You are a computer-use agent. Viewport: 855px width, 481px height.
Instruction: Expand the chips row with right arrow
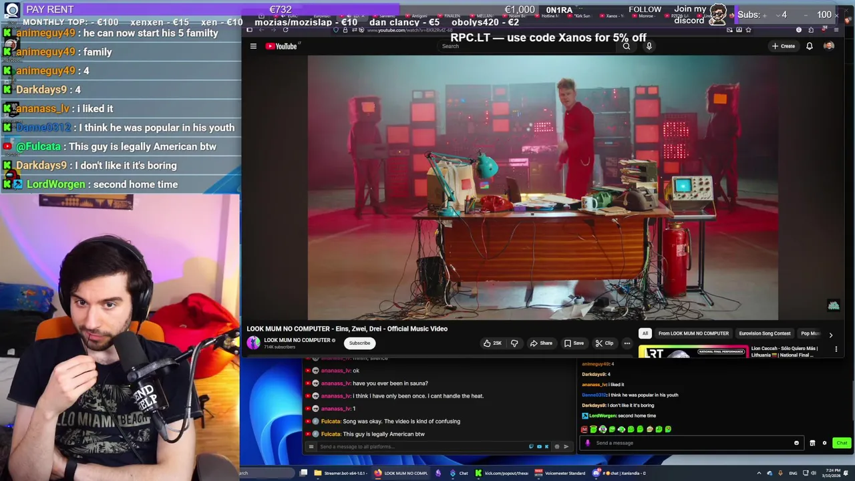(x=831, y=335)
